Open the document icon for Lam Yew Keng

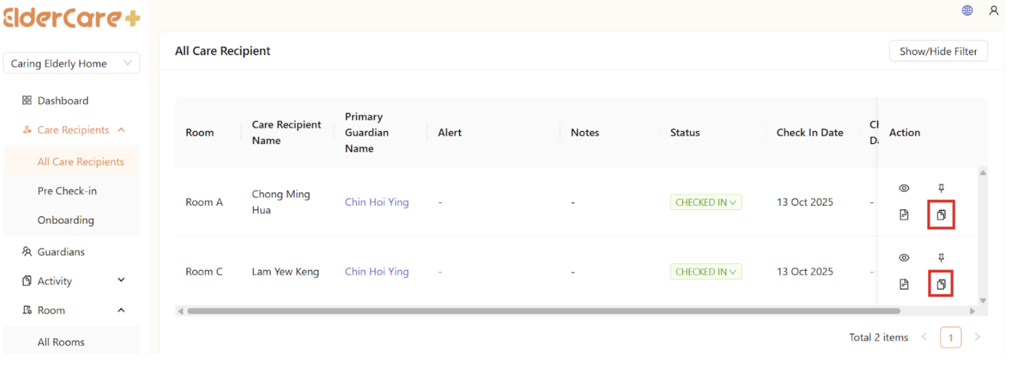[904, 284]
